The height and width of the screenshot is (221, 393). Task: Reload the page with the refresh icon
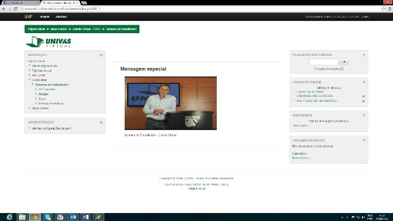pyautogui.click(x=15, y=9)
